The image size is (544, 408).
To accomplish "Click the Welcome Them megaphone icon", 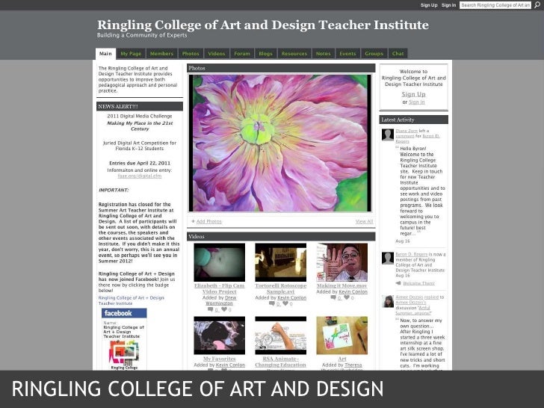I will click(x=398, y=283).
